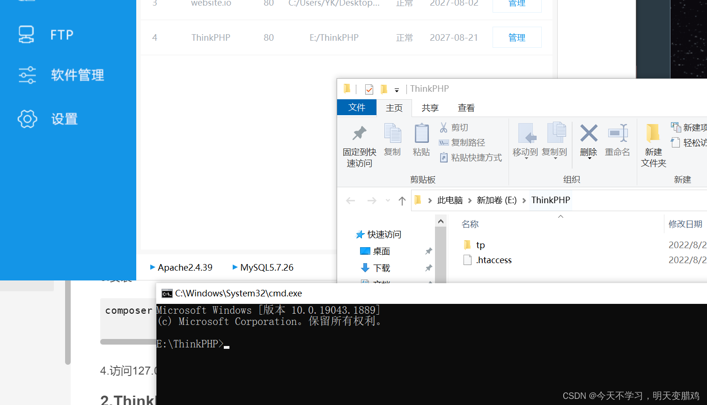This screenshot has height=405, width=707.
Task: Click ThinkPHP in address breadcrumb
Action: click(551, 200)
